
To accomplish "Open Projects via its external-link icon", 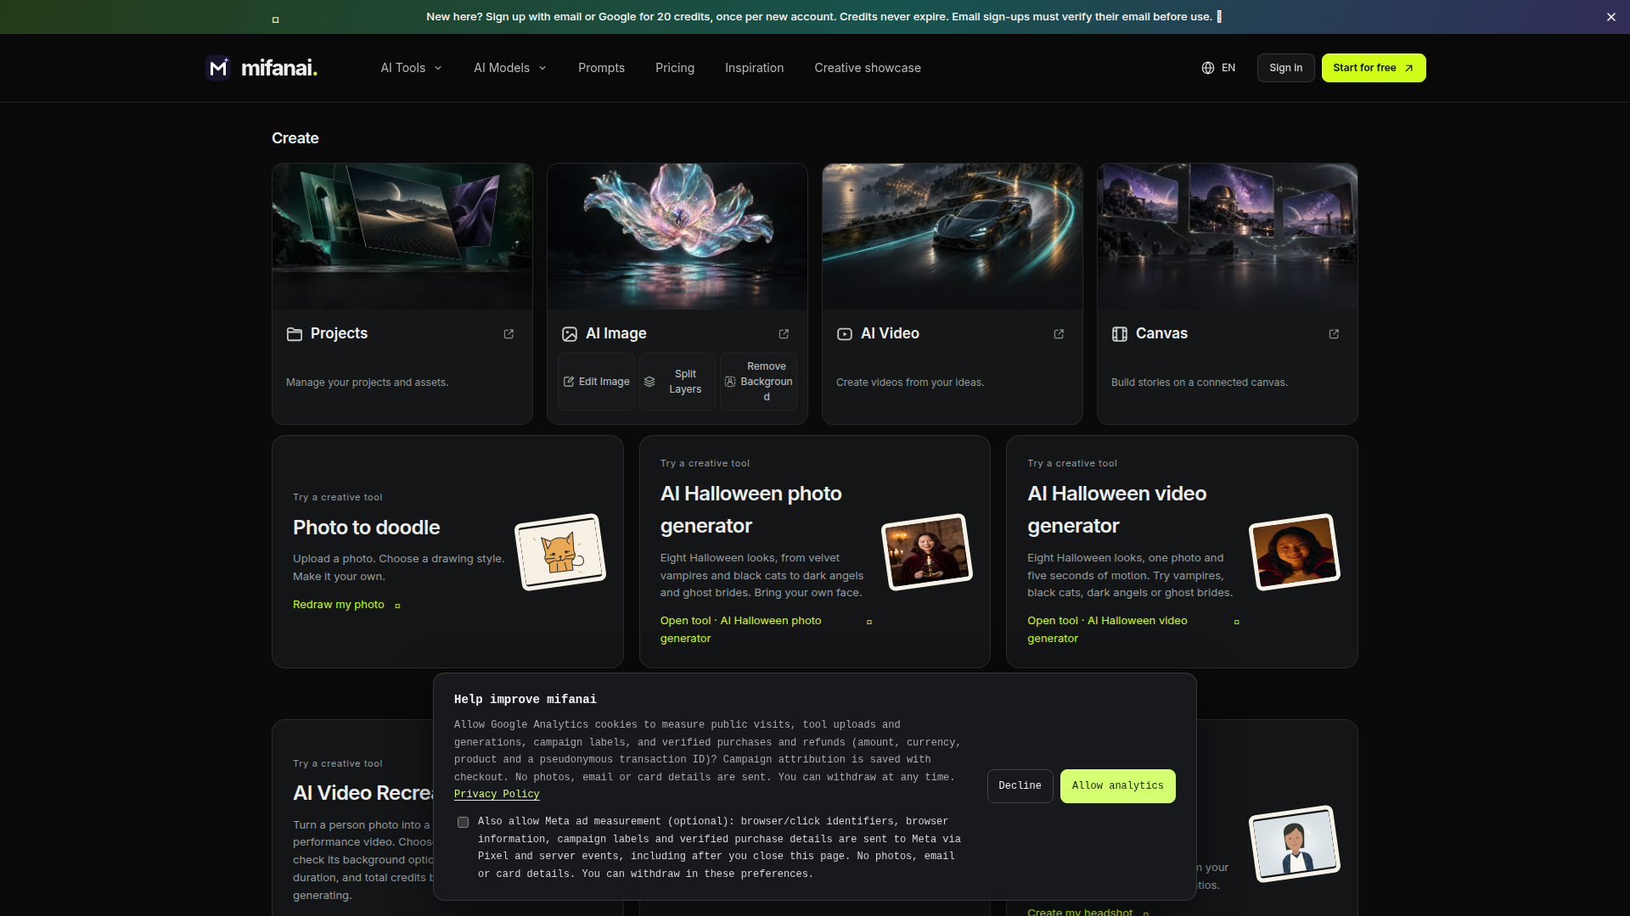I will click(x=509, y=334).
